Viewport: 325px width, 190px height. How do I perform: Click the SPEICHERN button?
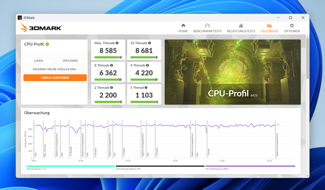click(70, 61)
